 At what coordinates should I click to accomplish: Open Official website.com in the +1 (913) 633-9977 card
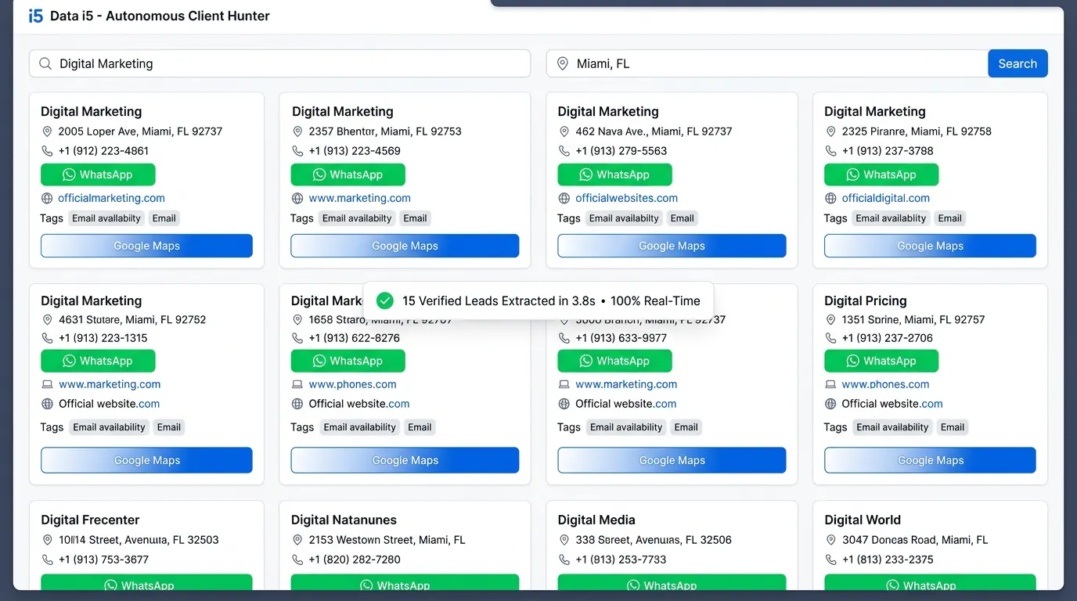coord(626,404)
